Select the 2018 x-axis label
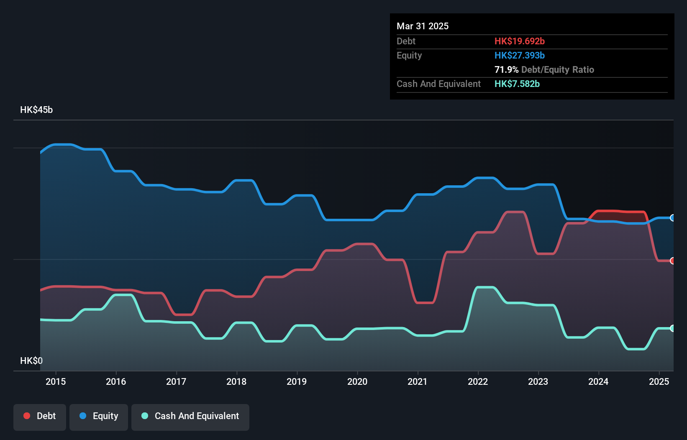 236,381
